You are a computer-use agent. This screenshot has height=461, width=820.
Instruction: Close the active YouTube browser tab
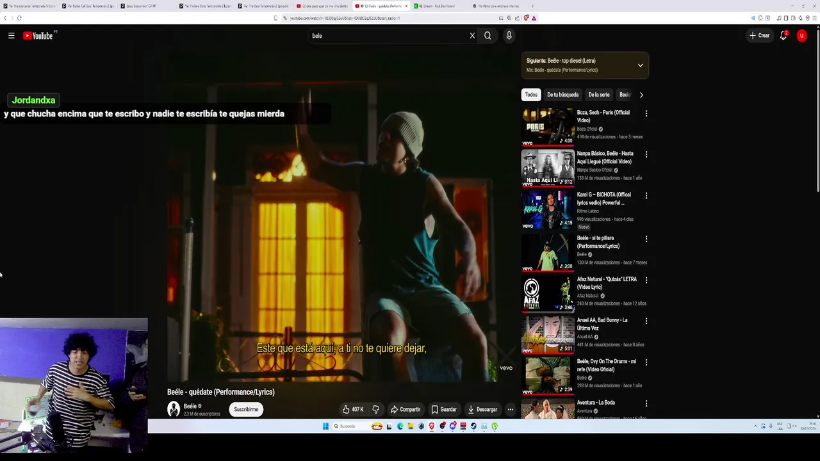(406, 6)
